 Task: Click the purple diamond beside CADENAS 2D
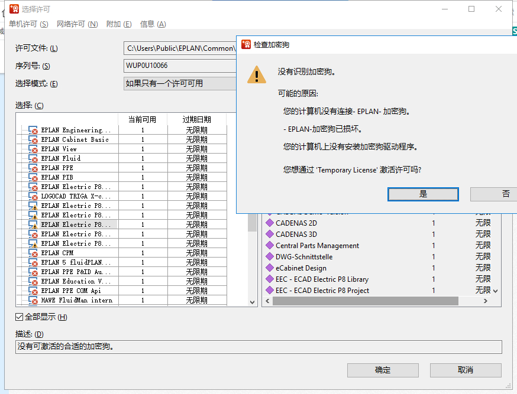click(270, 223)
